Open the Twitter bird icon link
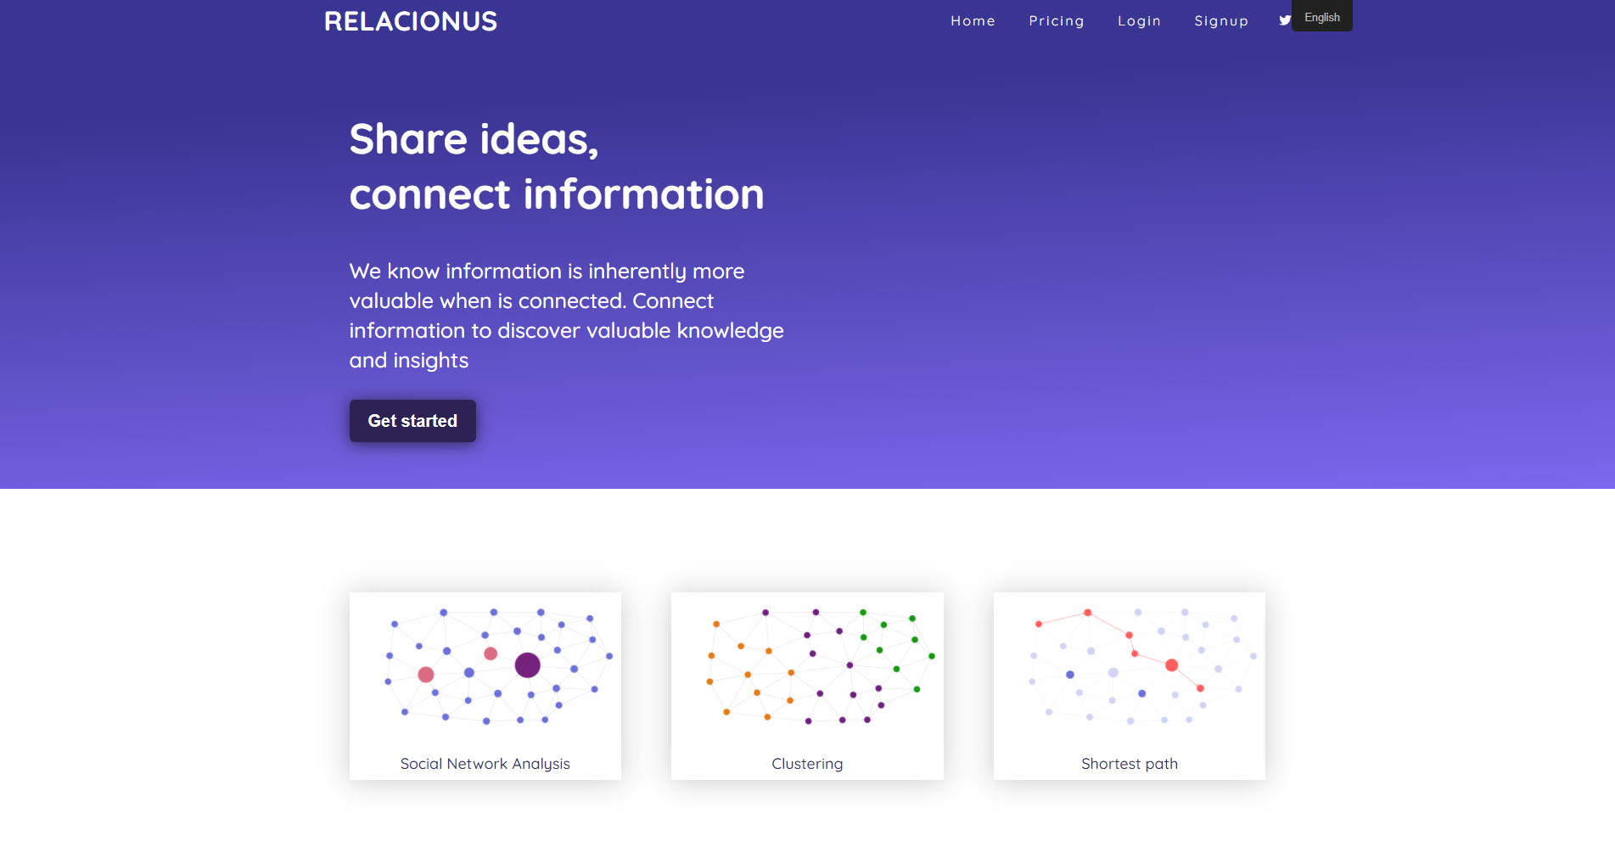 coord(1284,21)
